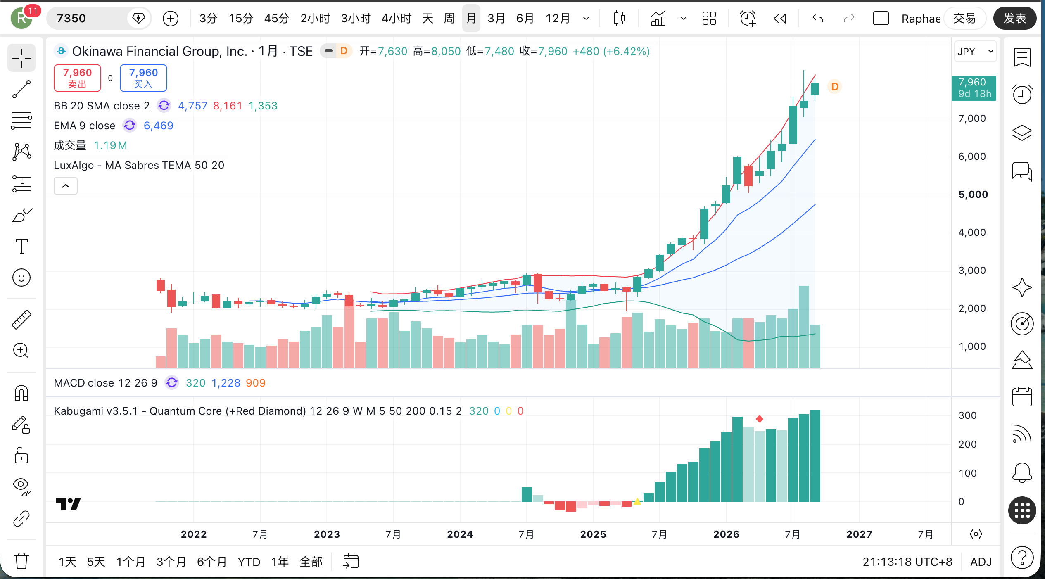This screenshot has height=579, width=1045.
Task: Open the target radar icon panel
Action: [x=1022, y=323]
